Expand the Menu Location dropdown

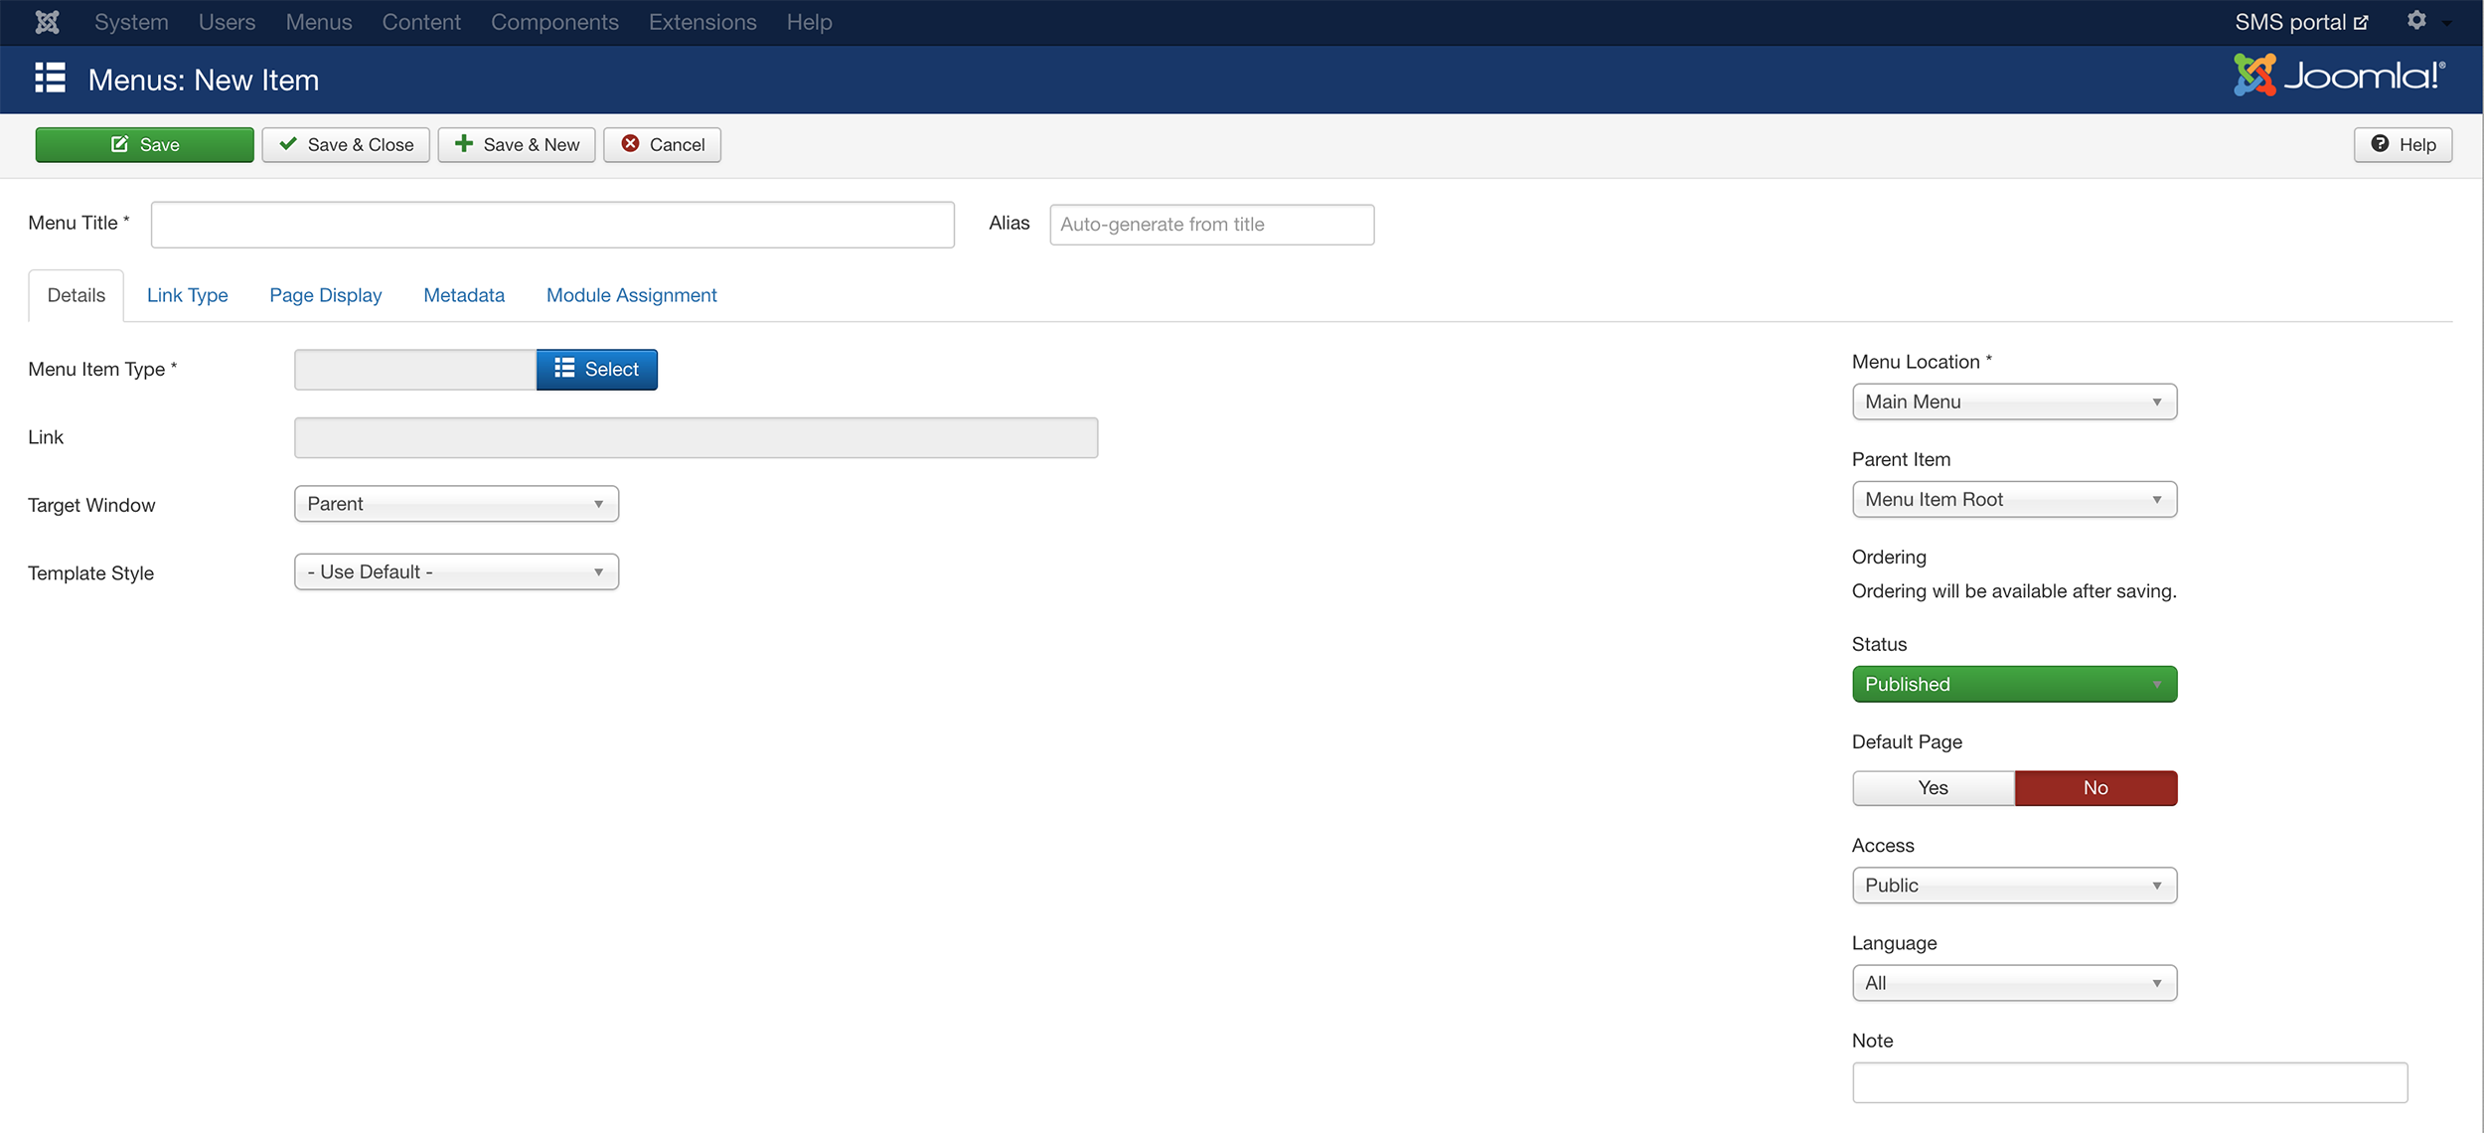[2014, 402]
